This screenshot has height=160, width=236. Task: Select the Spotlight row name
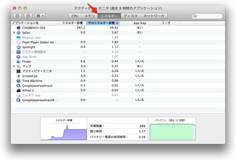click(x=29, y=47)
